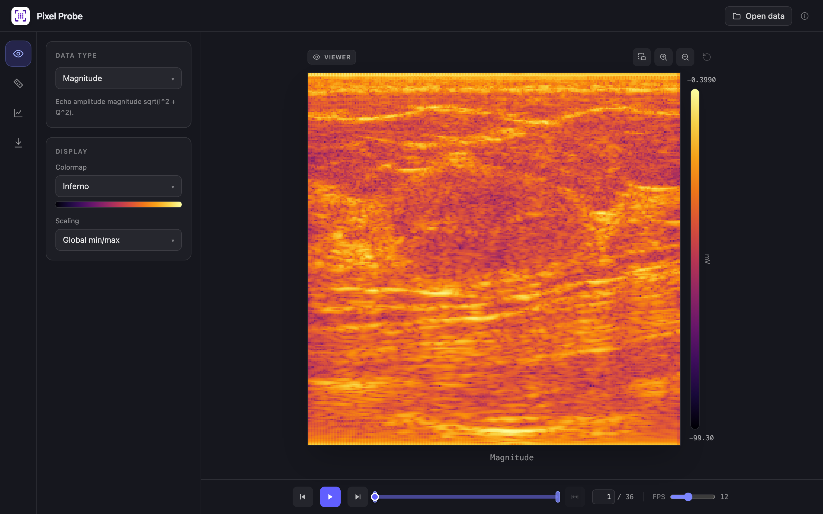This screenshot has width=823, height=514.
Task: Click the Scaling label
Action: click(67, 221)
